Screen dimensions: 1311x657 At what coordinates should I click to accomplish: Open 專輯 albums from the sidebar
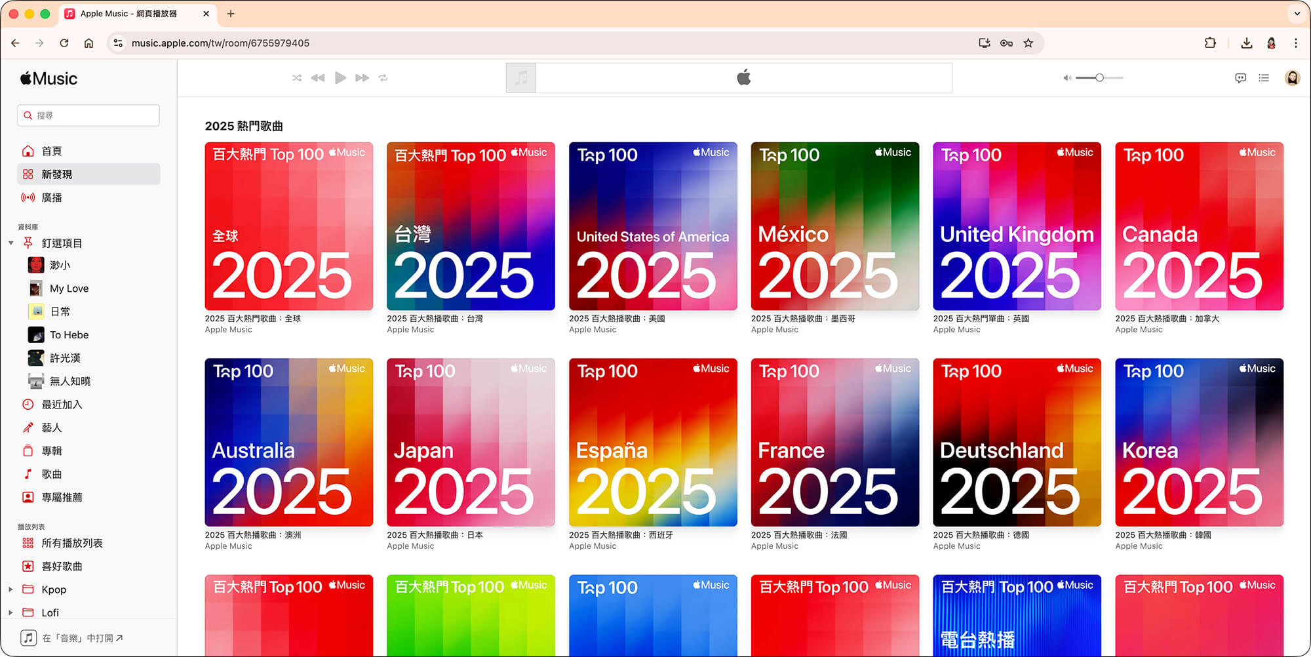point(28,450)
